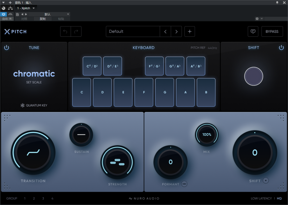Viewport: 288px width, 205px height.
Task: Click the chromatic scale name
Action: coord(34,74)
